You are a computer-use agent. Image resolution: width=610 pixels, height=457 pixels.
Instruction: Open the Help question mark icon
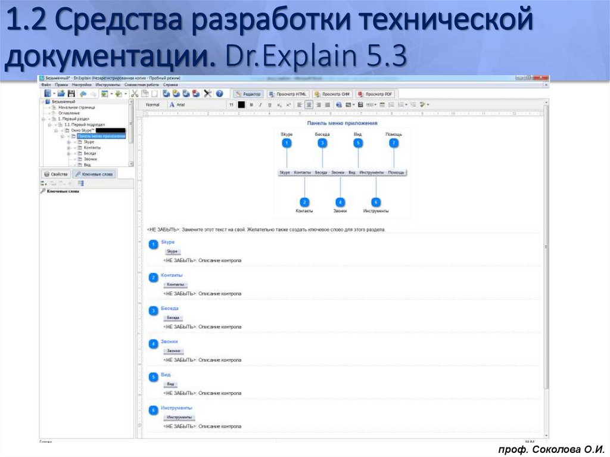click(219, 94)
